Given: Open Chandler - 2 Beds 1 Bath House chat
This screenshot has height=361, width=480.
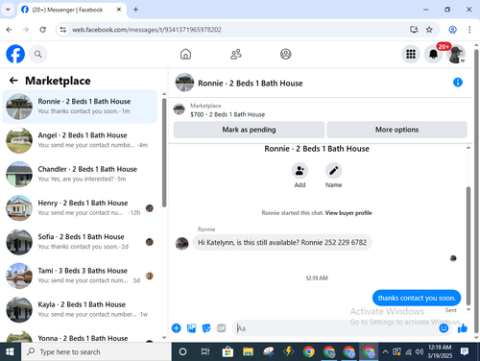Looking at the screenshot, I should click(x=80, y=175).
